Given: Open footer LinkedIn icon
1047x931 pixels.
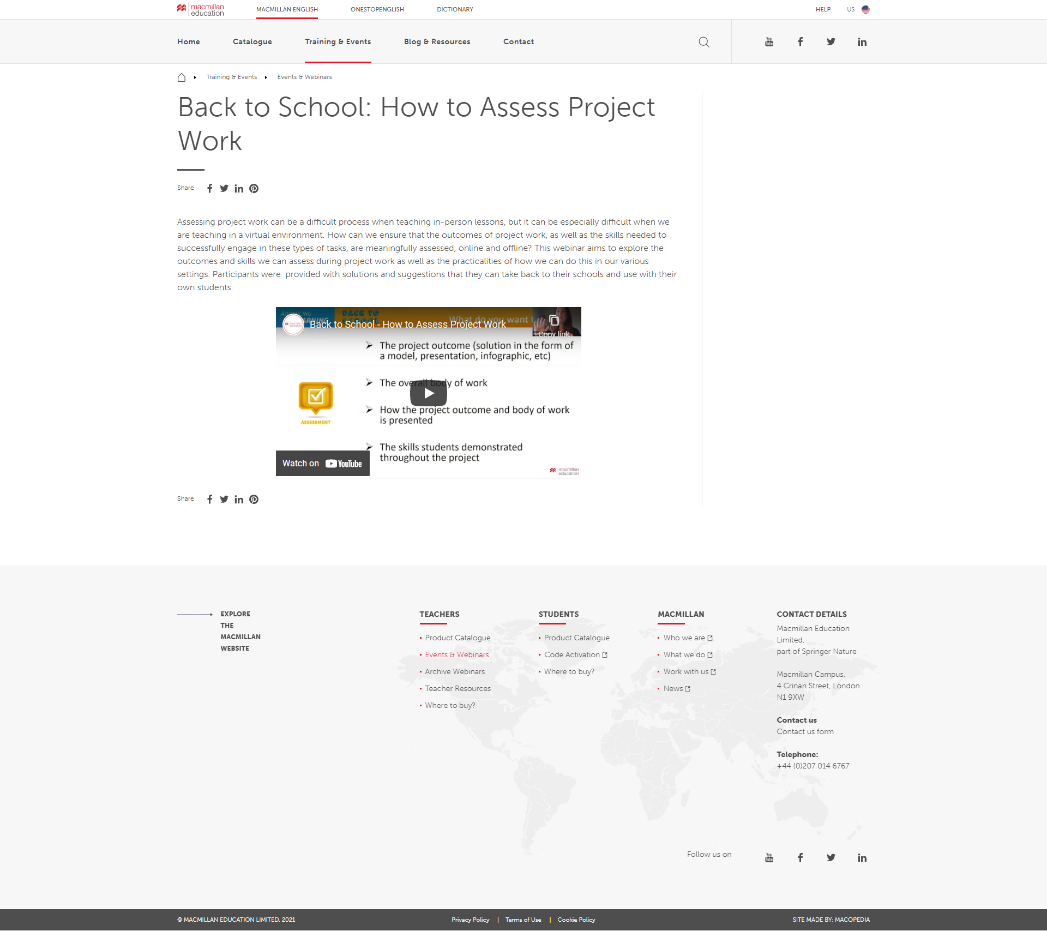Looking at the screenshot, I should click(862, 858).
